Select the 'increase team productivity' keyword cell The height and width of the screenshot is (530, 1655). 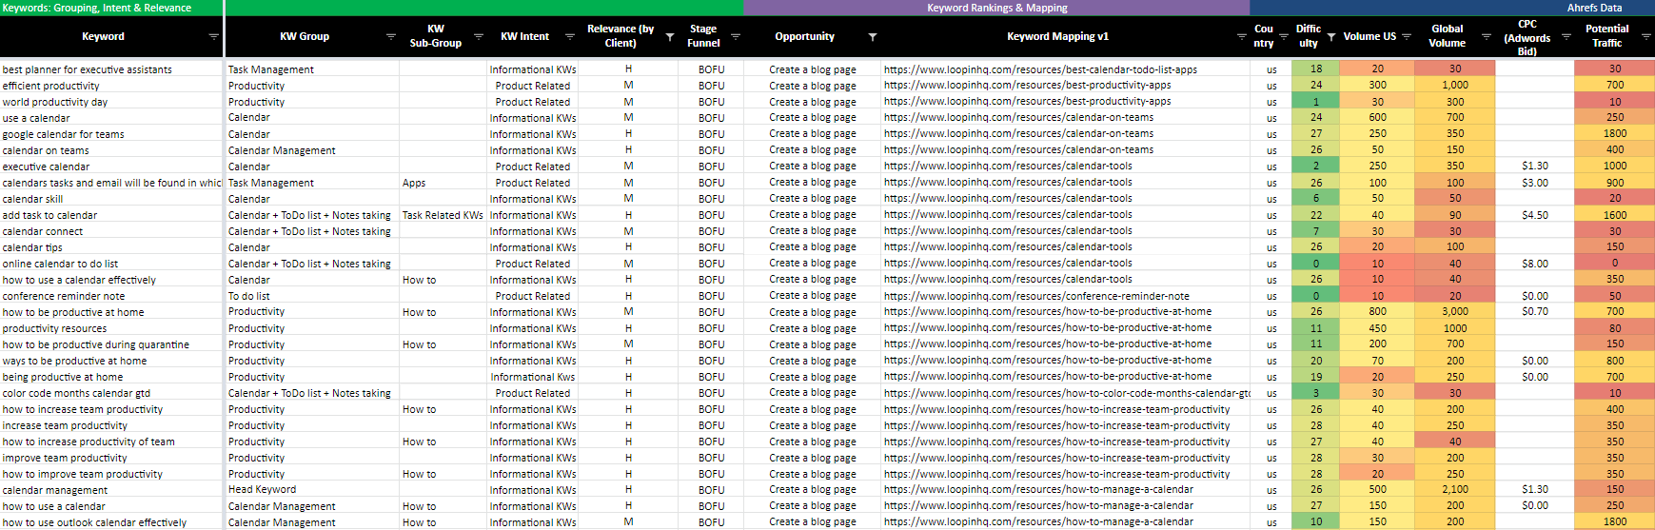[111, 425]
